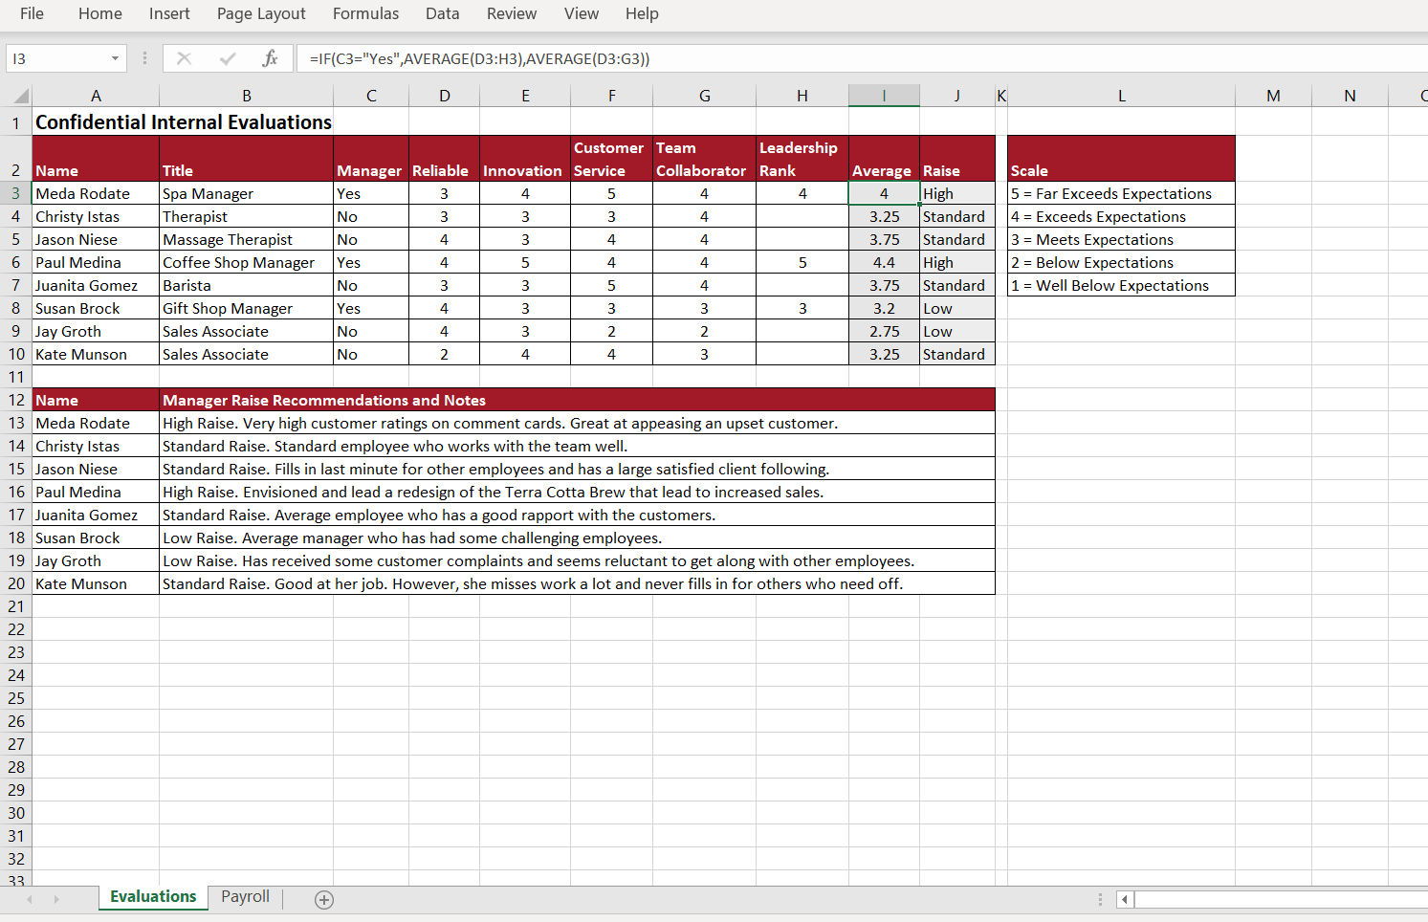Screen dimensions: 1428x922
Task: Select the 'Raise' header cell
Action: click(956, 159)
